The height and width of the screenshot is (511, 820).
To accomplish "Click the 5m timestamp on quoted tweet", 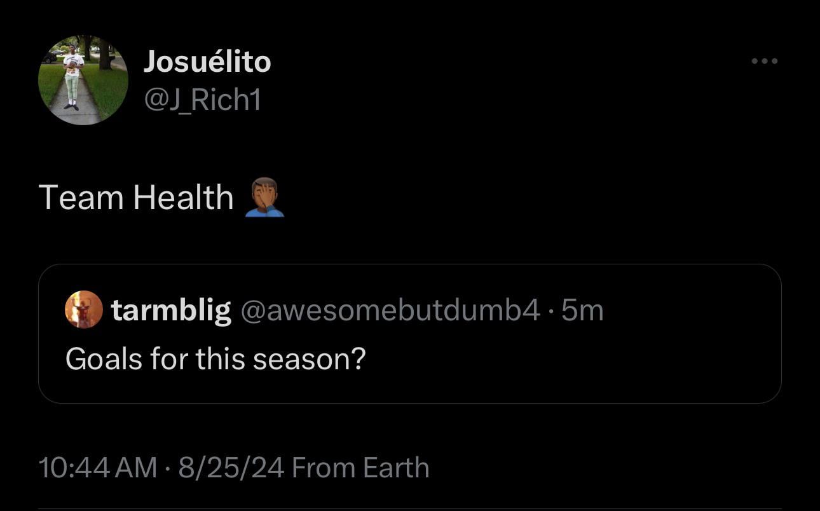I will [x=583, y=310].
